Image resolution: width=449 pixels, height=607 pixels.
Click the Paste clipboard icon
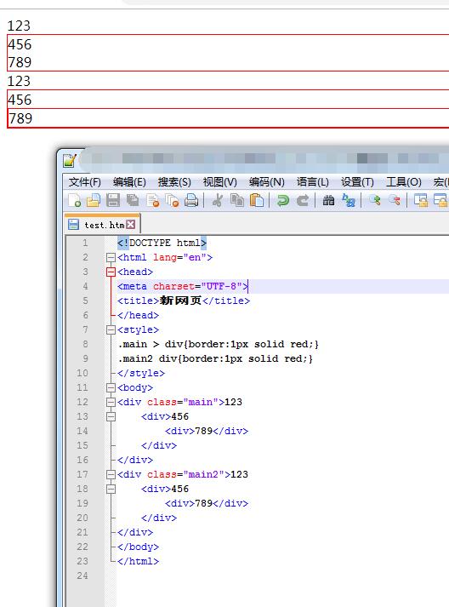point(257,201)
